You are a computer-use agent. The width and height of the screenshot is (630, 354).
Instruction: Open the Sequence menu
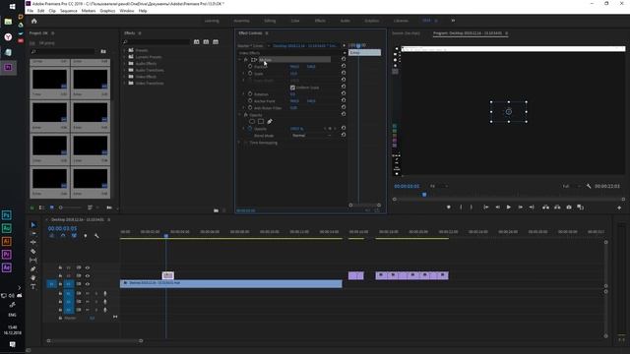coord(69,11)
